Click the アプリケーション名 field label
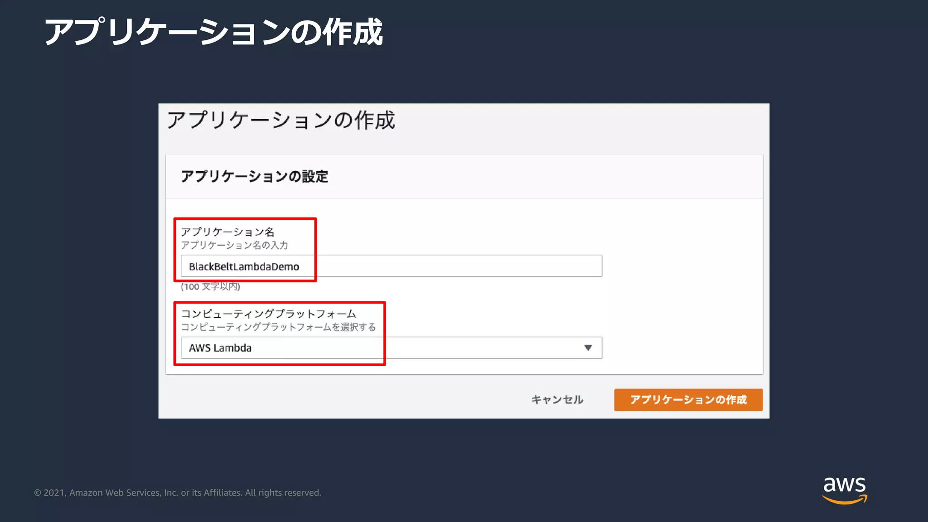The image size is (928, 522). coord(228,232)
